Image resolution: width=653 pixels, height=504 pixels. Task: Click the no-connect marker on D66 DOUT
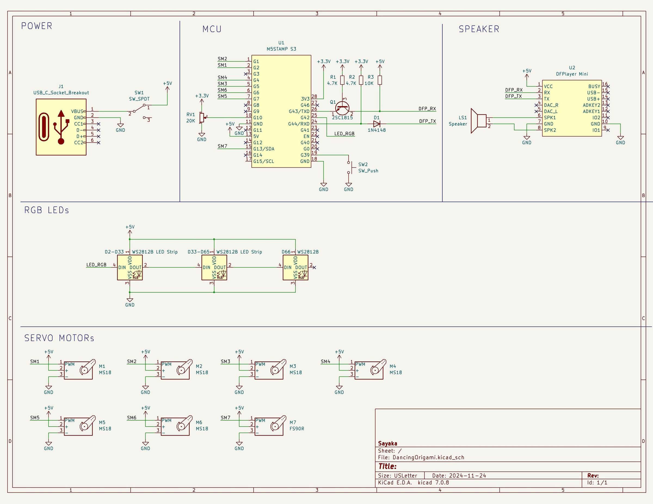(314, 268)
